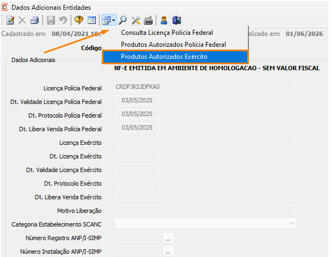Click the keyboard shortcut icon
Viewport: 330px width, 257px height.
pyautogui.click(x=148, y=20)
